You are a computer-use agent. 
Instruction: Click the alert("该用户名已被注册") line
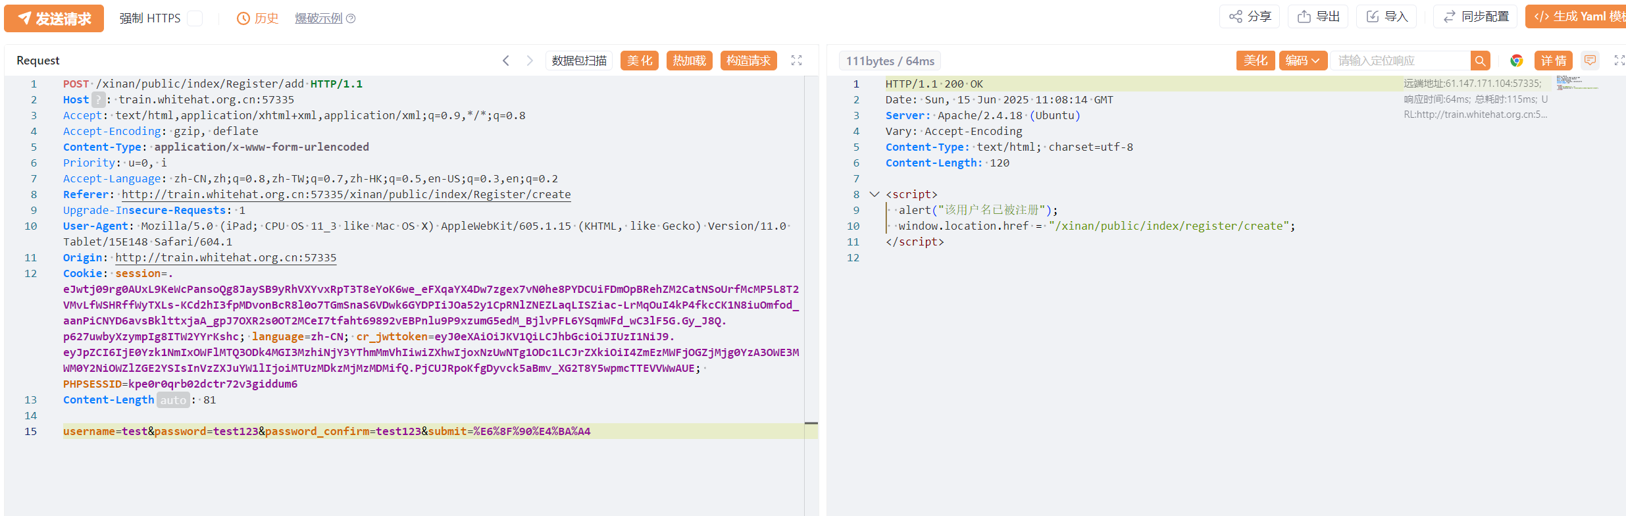[x=978, y=210]
